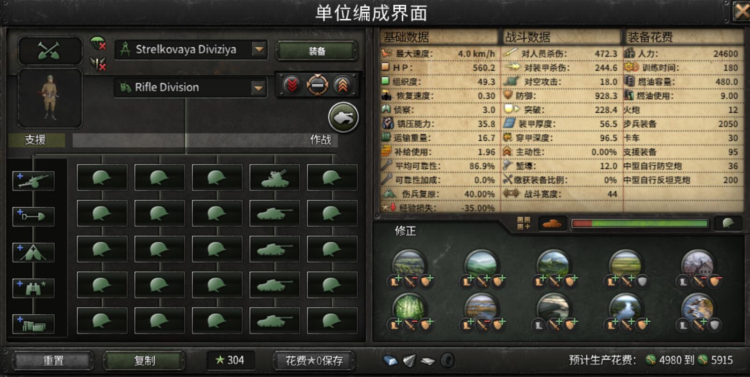750x377 pixels.
Task: Click the crossed shovels division icon
Action: pyautogui.click(x=50, y=50)
